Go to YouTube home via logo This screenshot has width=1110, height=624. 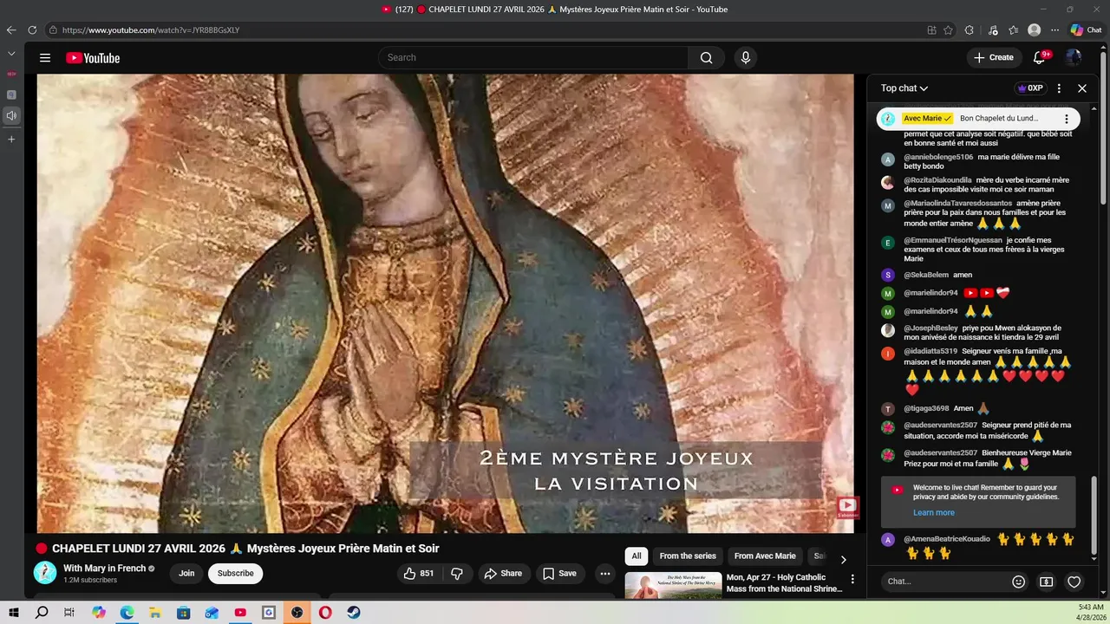click(x=93, y=58)
